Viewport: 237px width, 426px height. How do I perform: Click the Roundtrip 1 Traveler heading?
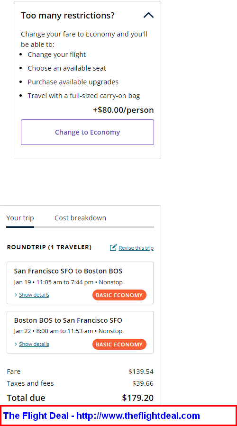click(x=49, y=247)
